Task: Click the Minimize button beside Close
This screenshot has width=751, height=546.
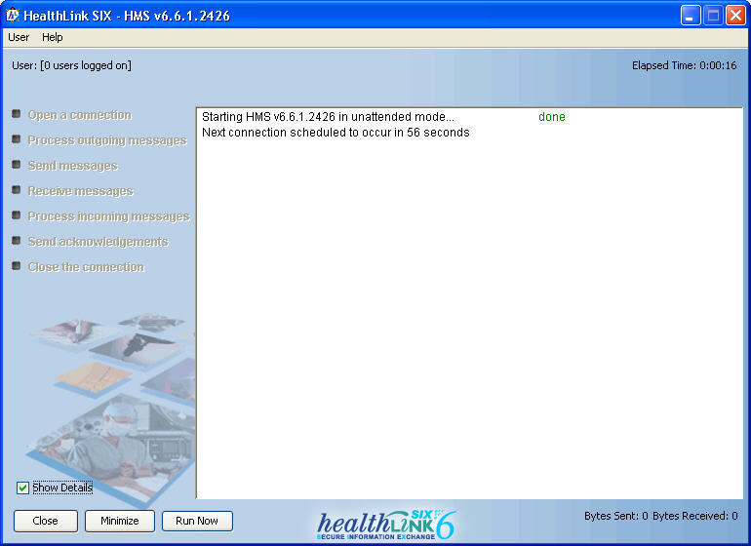Action: pyautogui.click(x=120, y=521)
